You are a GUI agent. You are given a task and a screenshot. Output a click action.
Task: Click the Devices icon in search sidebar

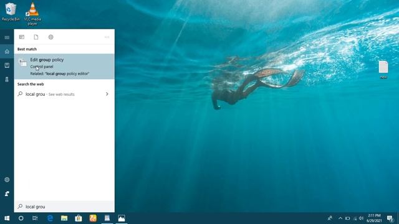(x=7, y=80)
